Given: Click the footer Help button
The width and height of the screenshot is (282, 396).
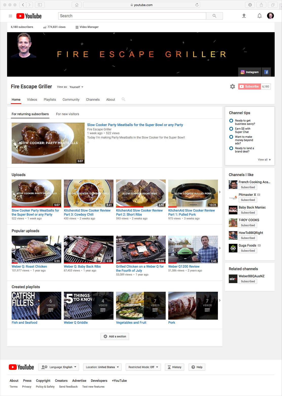Looking at the screenshot, I should point(197,367).
